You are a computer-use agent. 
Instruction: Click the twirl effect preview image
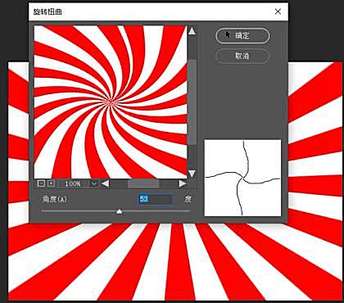111,102
